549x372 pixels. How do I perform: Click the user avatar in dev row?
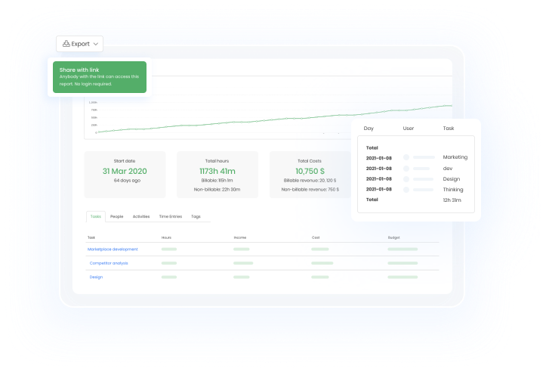(x=406, y=169)
